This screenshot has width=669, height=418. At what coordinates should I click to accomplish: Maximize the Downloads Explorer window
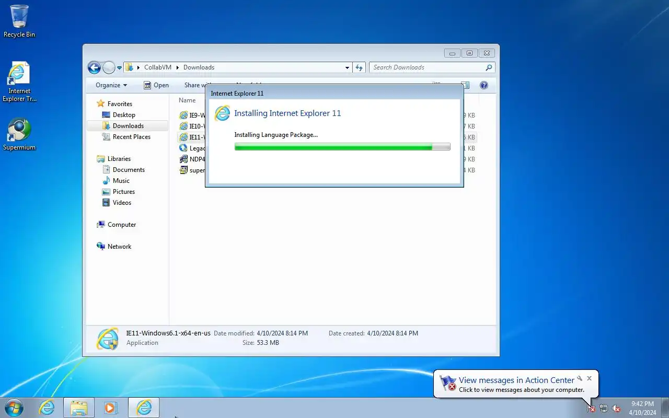[x=469, y=53]
